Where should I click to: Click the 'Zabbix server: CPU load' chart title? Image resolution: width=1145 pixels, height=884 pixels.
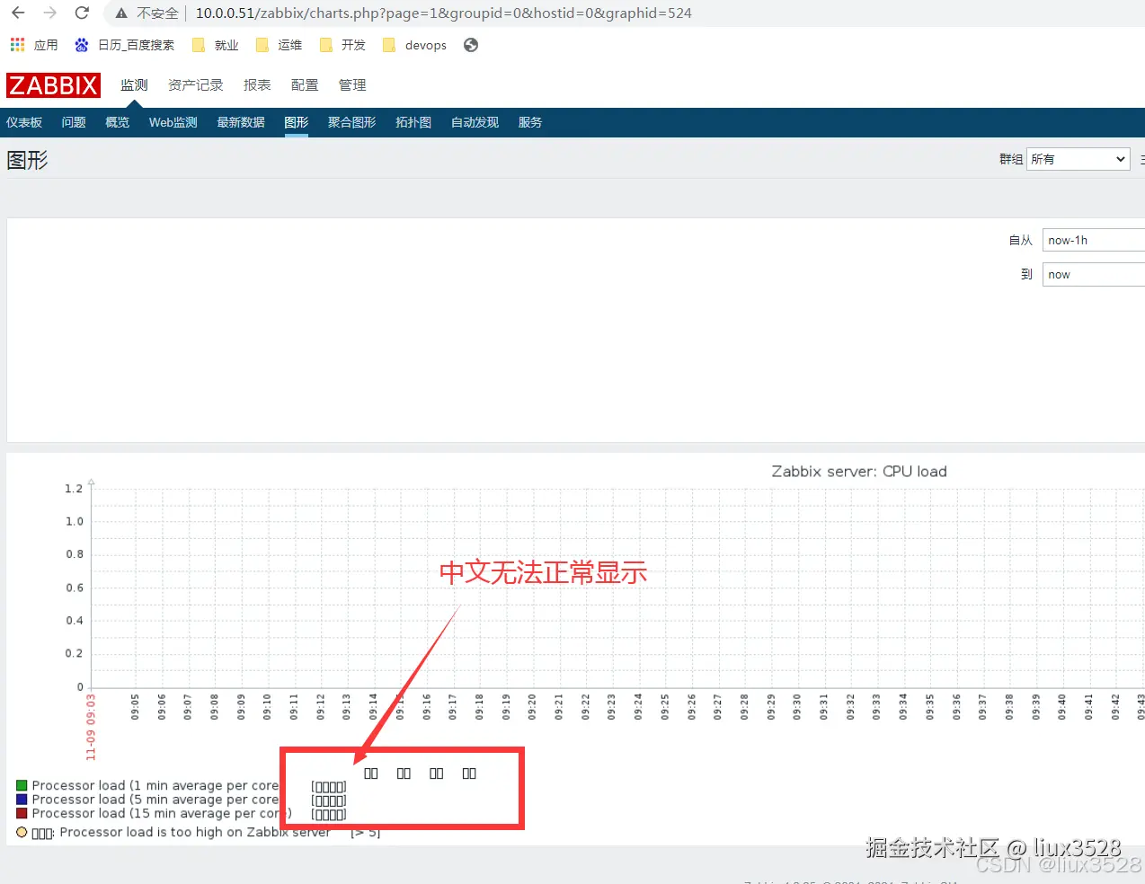859,472
